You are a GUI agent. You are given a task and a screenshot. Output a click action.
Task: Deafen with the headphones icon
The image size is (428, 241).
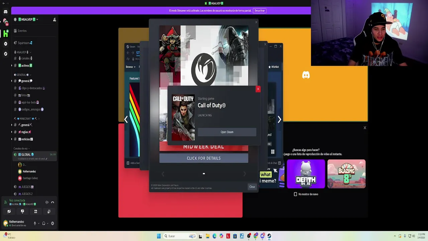[x=43, y=224]
